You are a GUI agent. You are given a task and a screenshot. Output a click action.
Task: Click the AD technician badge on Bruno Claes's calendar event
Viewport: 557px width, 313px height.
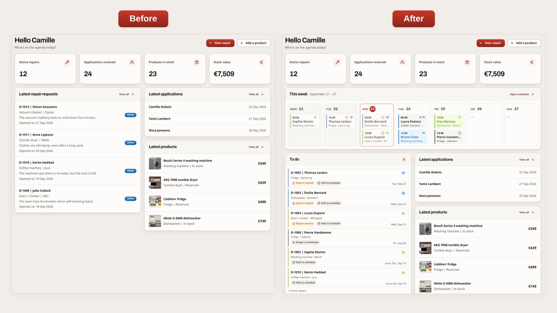click(423, 133)
